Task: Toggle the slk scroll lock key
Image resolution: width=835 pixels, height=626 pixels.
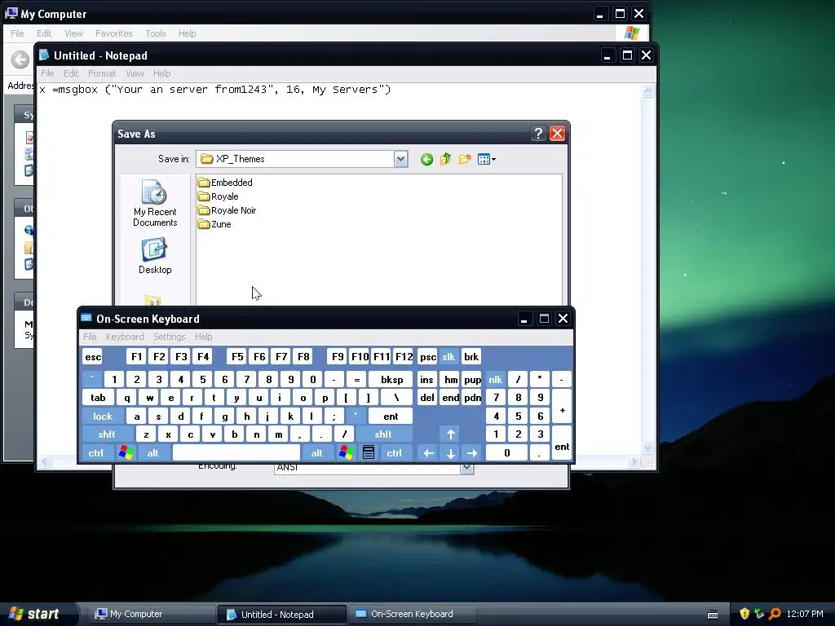Action: (448, 357)
